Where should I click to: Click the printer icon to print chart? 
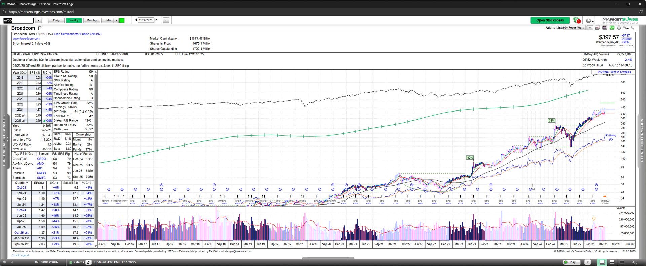coord(619,28)
